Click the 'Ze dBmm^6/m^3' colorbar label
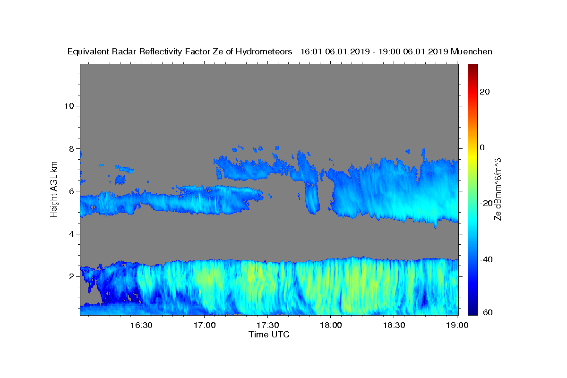This screenshot has width=567, height=378. pos(498,189)
